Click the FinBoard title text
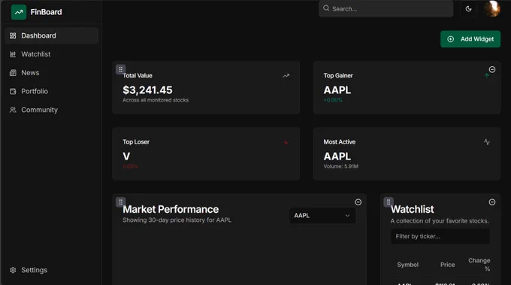Image resolution: width=511 pixels, height=285 pixels. pyautogui.click(x=46, y=12)
